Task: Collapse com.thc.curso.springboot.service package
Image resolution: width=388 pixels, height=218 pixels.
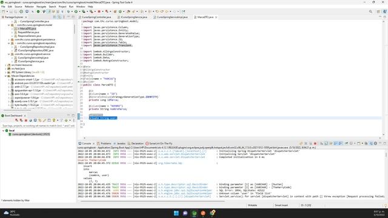Action: [9, 54]
